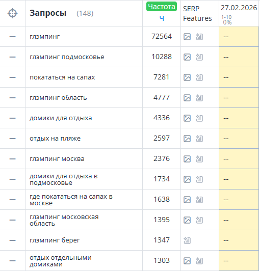This screenshot has height=271, width=260.
Task: Sort by the green Частота badge
Action: click(162, 7)
